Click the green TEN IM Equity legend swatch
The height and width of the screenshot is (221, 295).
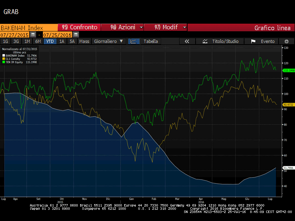click(x=4, y=62)
